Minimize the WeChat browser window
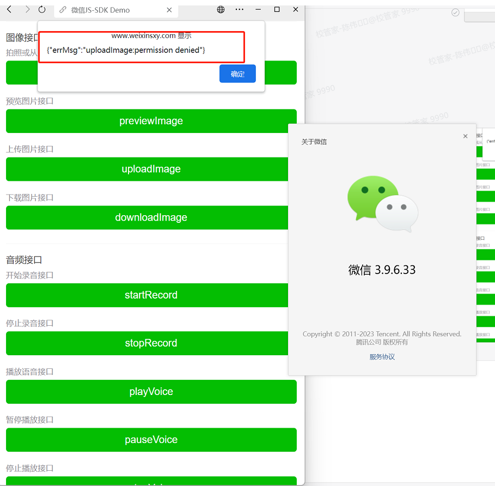 (258, 9)
